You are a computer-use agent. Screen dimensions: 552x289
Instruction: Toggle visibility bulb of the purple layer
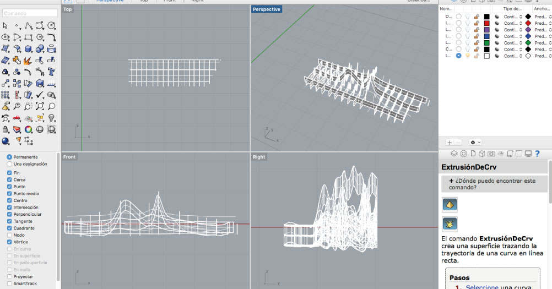[x=468, y=30]
